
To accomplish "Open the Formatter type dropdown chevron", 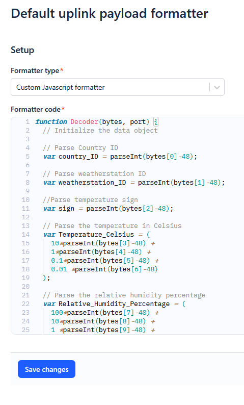I will tap(217, 87).
